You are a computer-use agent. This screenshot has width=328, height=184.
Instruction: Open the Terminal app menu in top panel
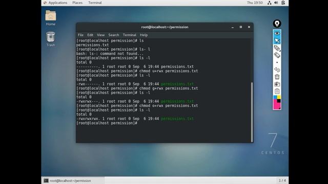pos(95,3)
